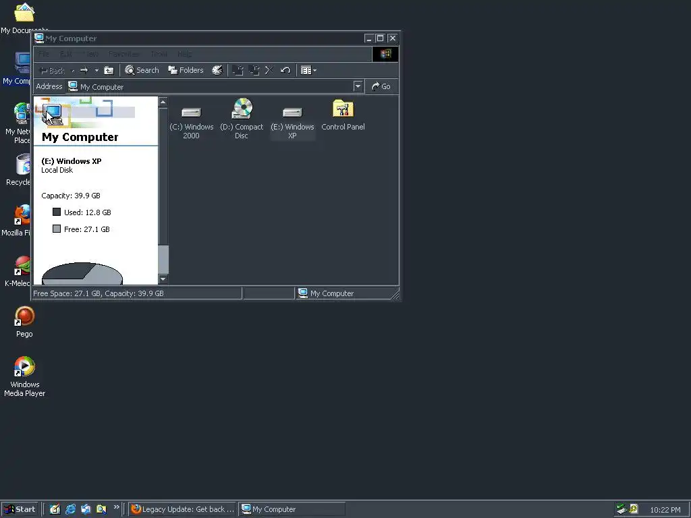This screenshot has height=518, width=691.
Task: Click the "Free Space: 27.1 GB" status text
Action: (99, 293)
